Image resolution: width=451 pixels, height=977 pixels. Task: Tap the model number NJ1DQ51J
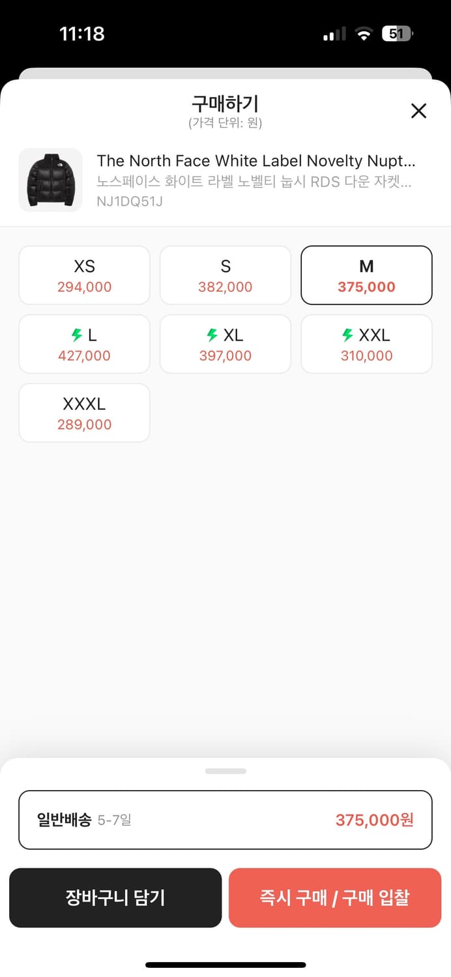(130, 201)
